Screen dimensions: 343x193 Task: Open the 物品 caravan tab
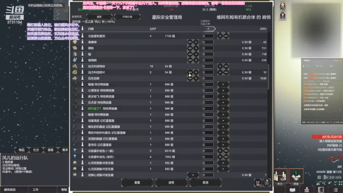point(21,150)
